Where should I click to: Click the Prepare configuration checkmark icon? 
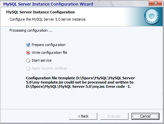28,45
